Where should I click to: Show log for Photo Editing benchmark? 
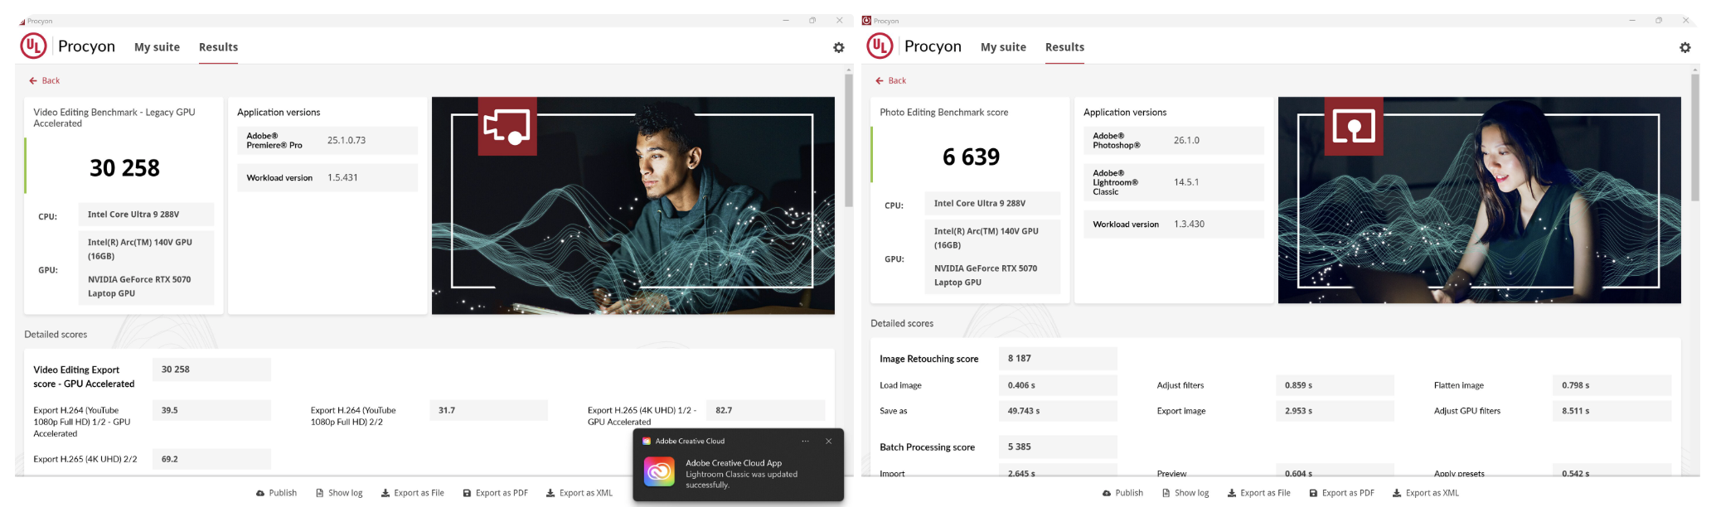[x=1185, y=493]
